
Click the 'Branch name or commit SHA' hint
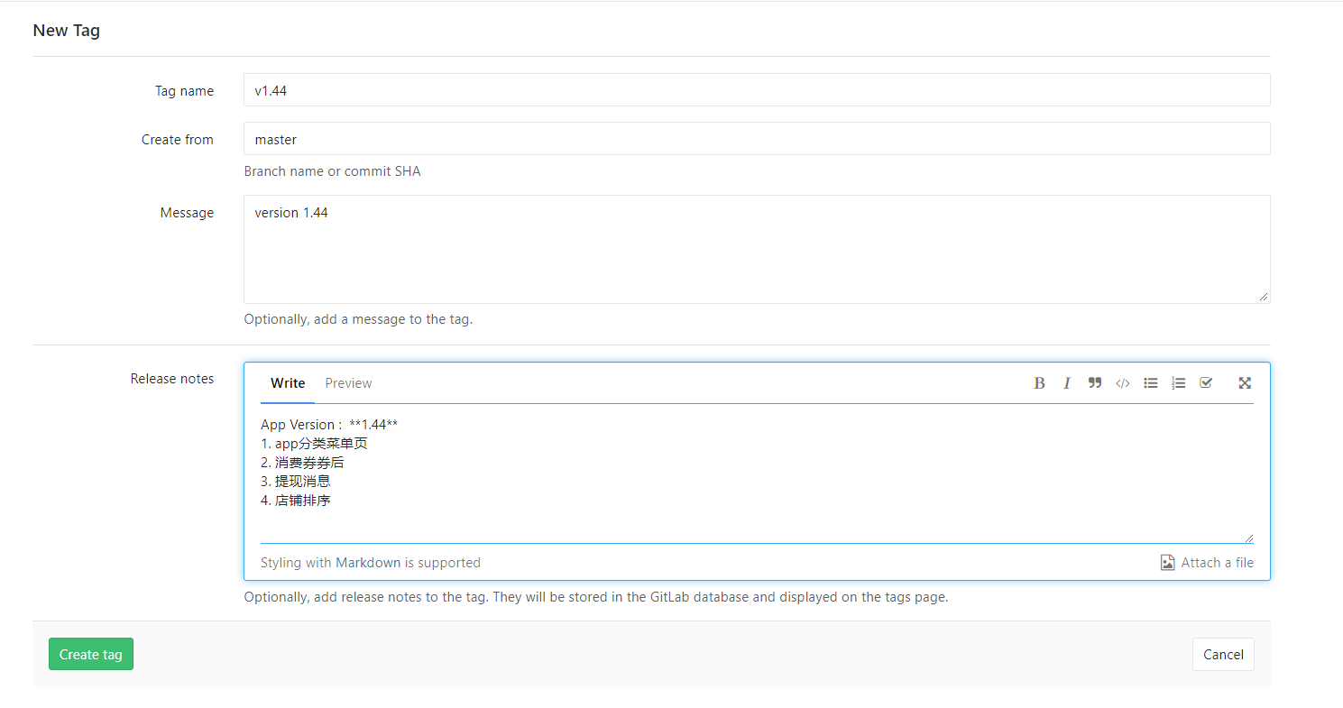(x=332, y=171)
